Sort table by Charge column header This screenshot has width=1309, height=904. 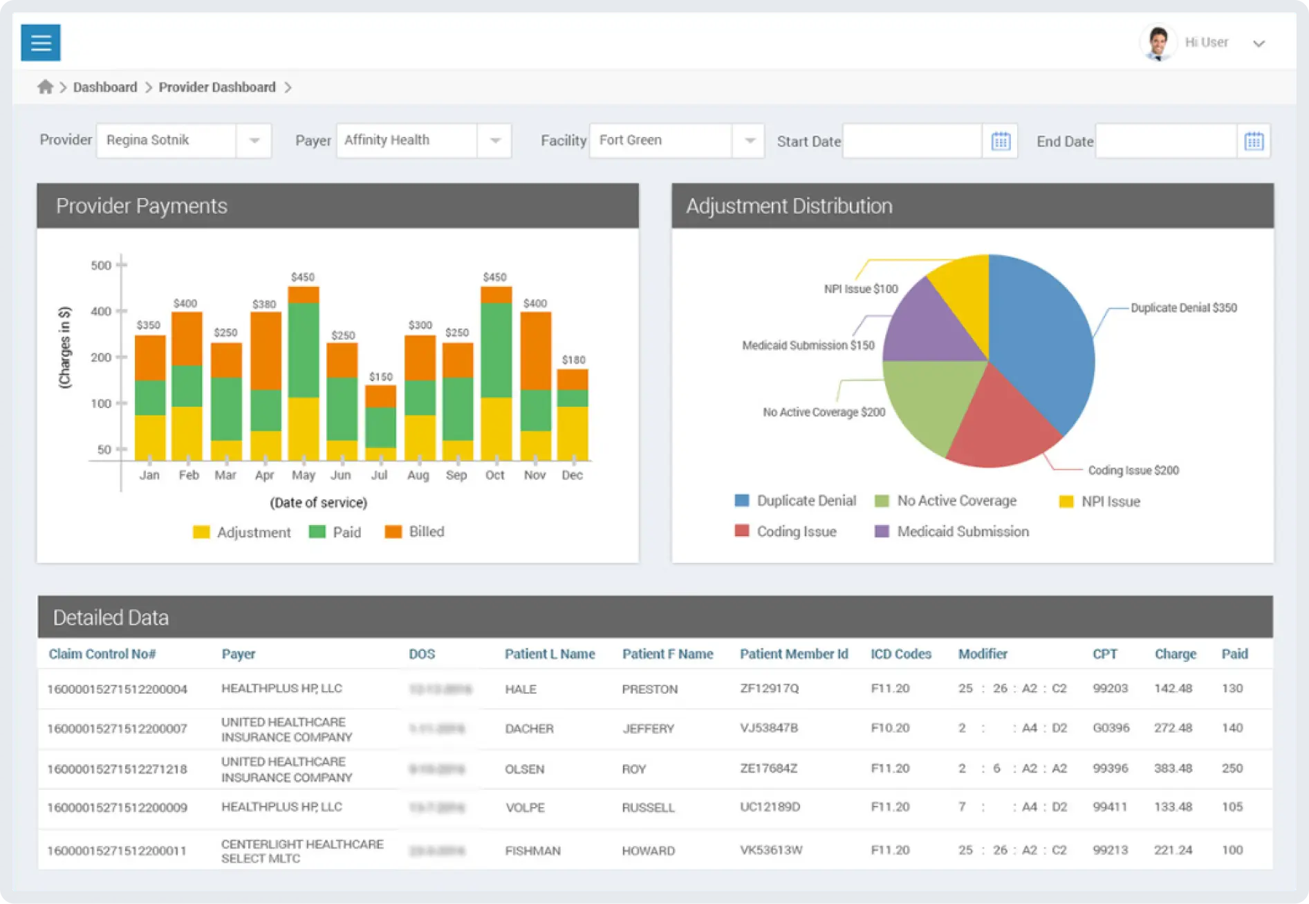pos(1175,654)
